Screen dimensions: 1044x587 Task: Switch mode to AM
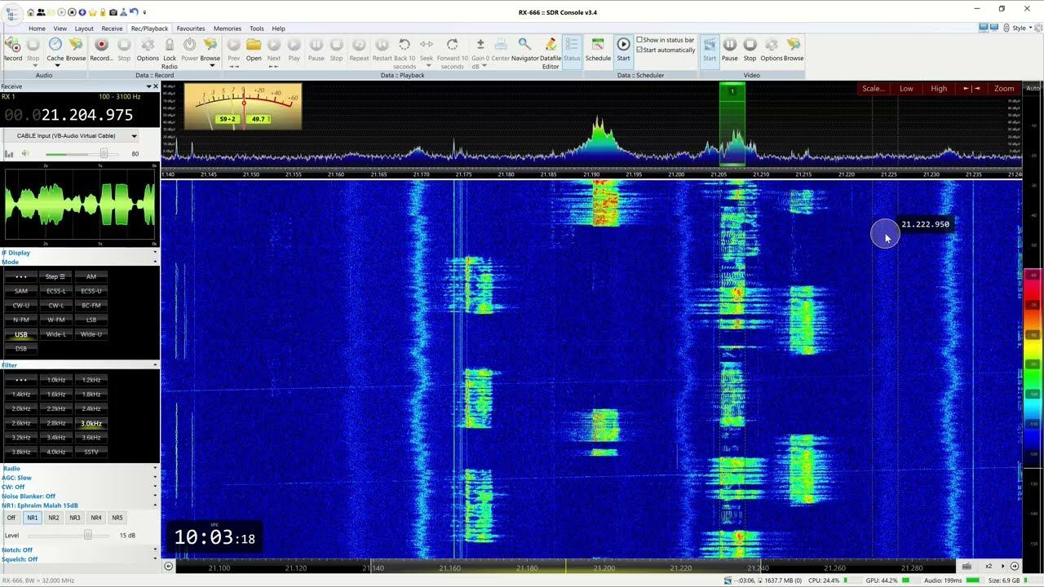coord(91,276)
